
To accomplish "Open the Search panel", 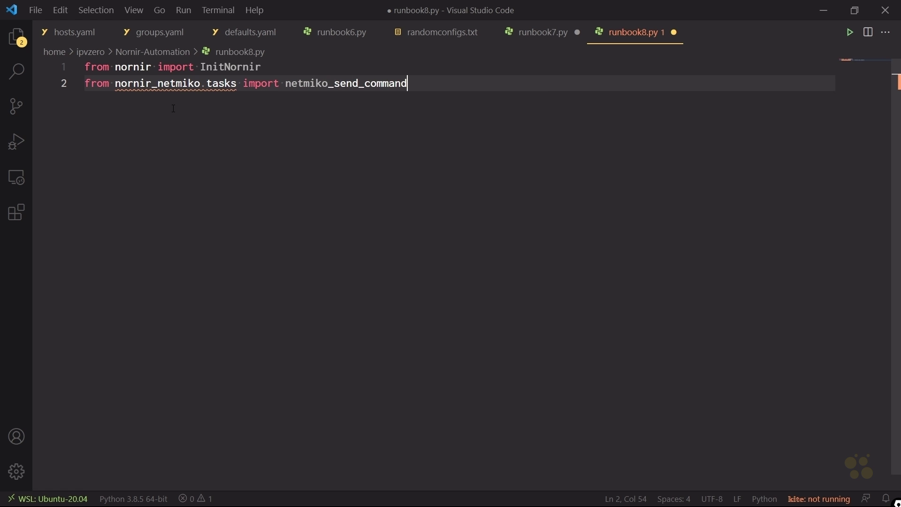I will click(16, 71).
